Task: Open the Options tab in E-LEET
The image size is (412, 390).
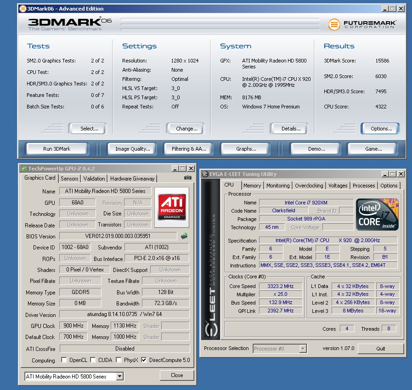Action: [389, 186]
